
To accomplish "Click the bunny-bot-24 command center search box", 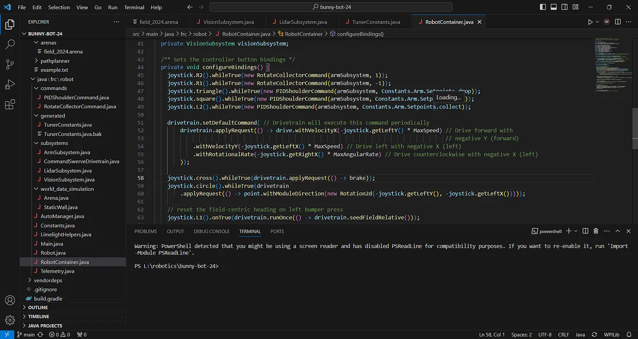I will pyautogui.click(x=331, y=7).
